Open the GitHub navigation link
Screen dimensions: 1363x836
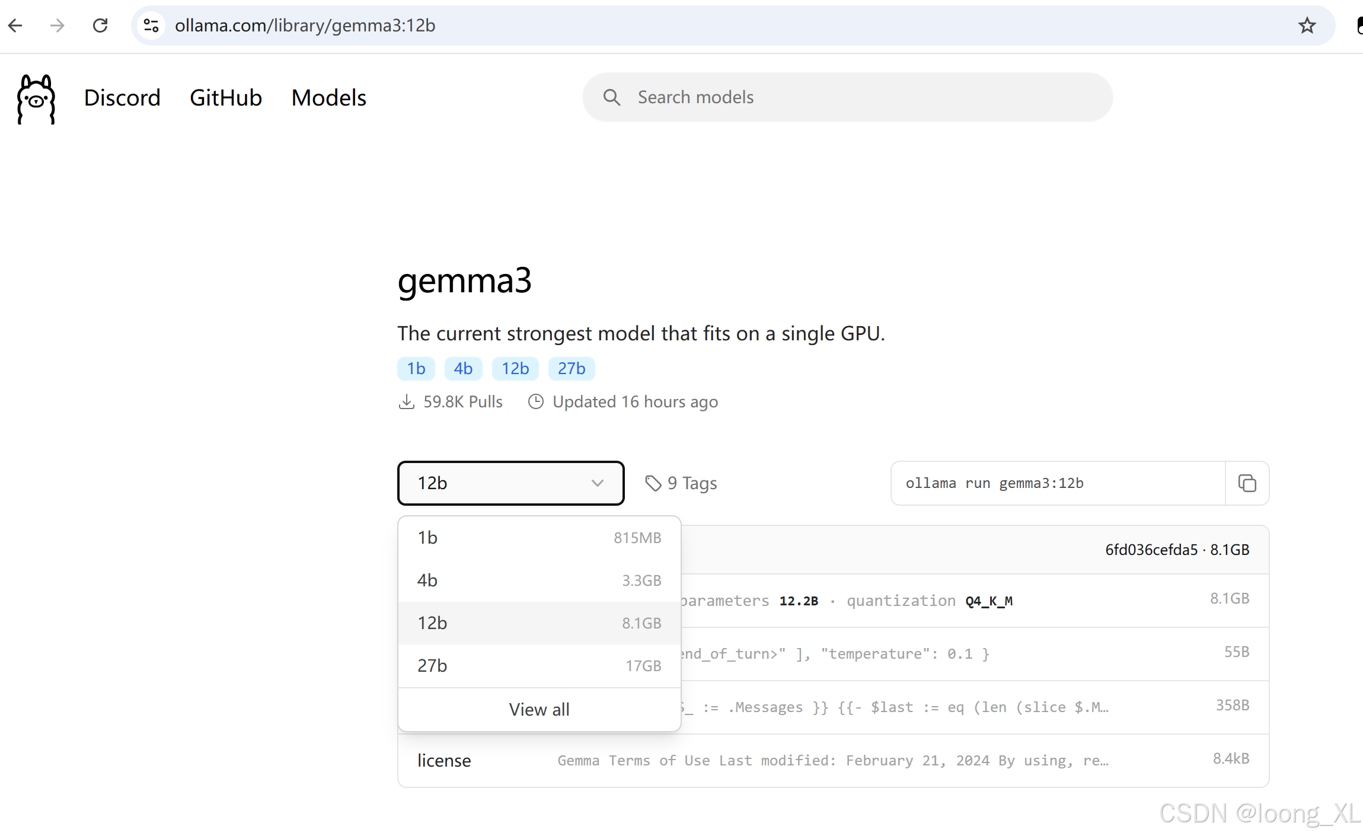pyautogui.click(x=226, y=98)
